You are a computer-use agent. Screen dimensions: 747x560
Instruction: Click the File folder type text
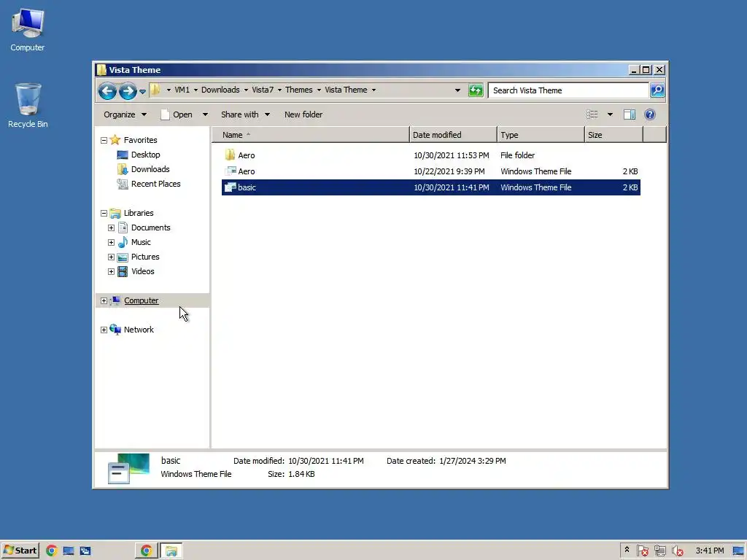click(x=517, y=155)
